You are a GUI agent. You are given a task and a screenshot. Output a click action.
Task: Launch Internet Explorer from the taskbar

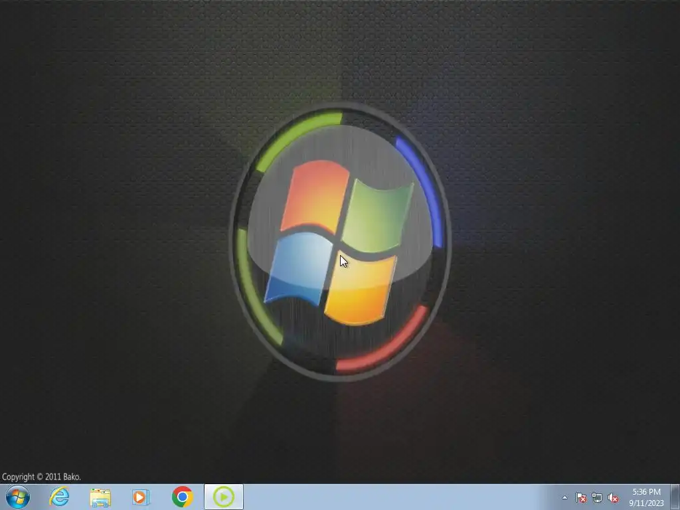pyautogui.click(x=59, y=497)
